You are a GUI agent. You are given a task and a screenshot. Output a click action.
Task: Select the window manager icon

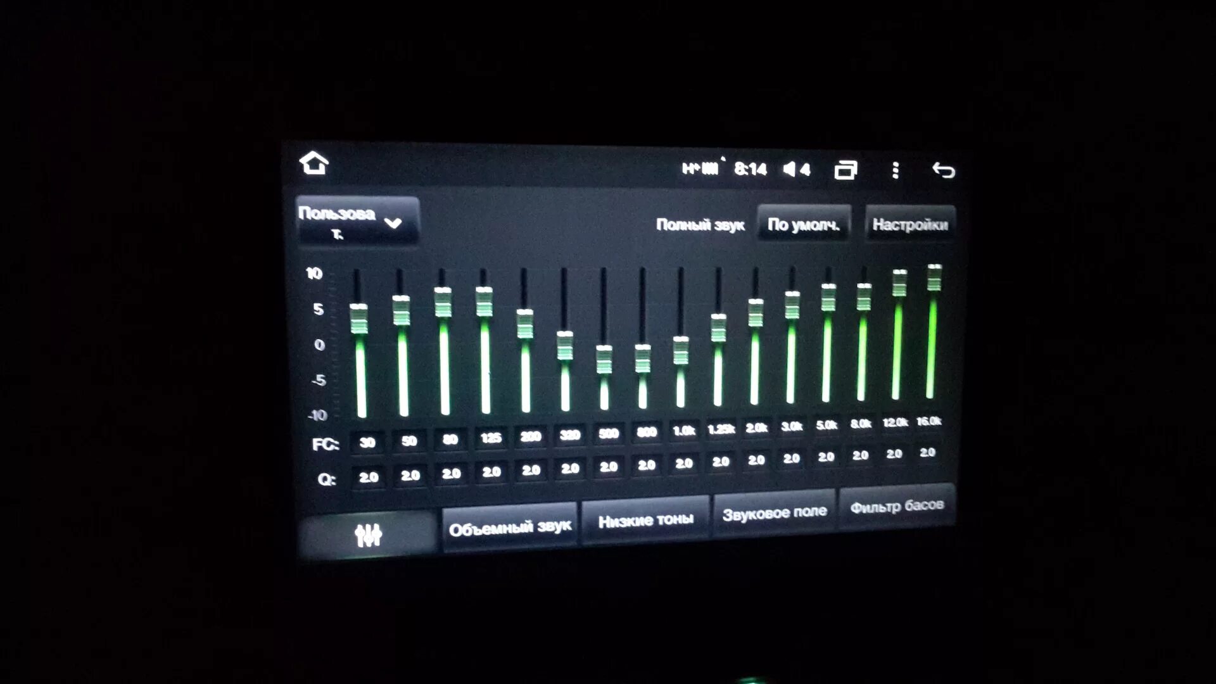click(x=844, y=171)
